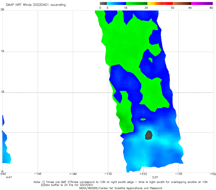Click the color bar label '64'
216x190 pixels.
point(190,8)
